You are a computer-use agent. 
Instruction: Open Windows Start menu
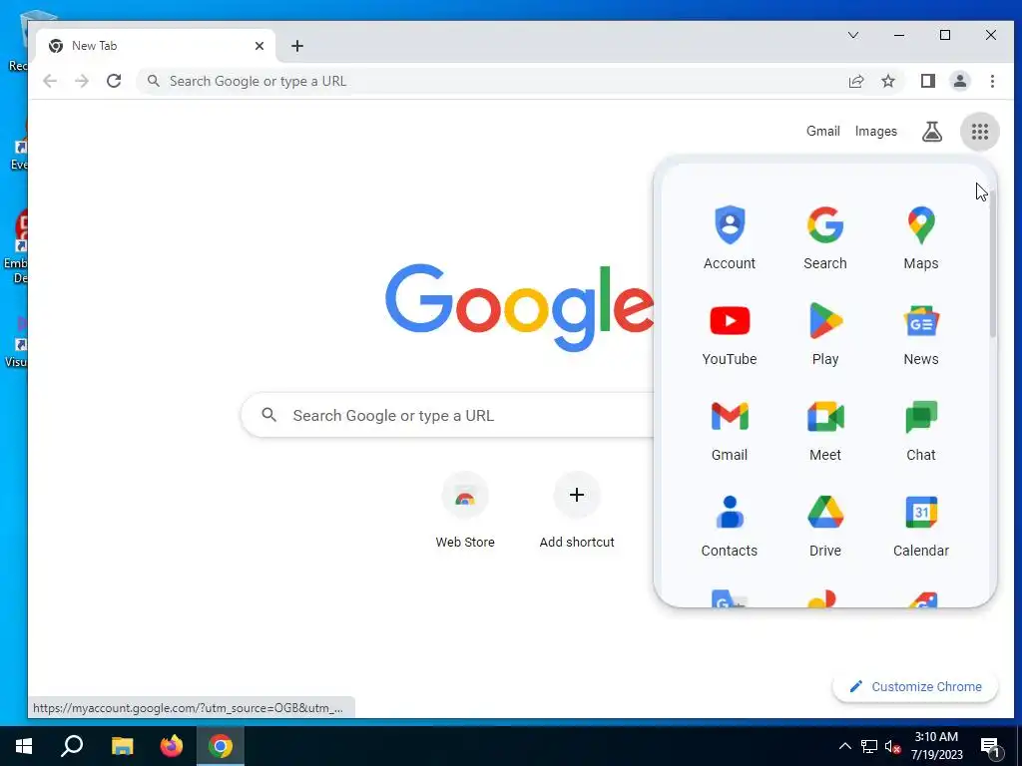pos(24,746)
